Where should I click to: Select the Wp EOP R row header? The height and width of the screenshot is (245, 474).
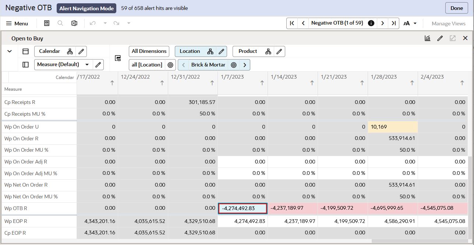coord(38,221)
